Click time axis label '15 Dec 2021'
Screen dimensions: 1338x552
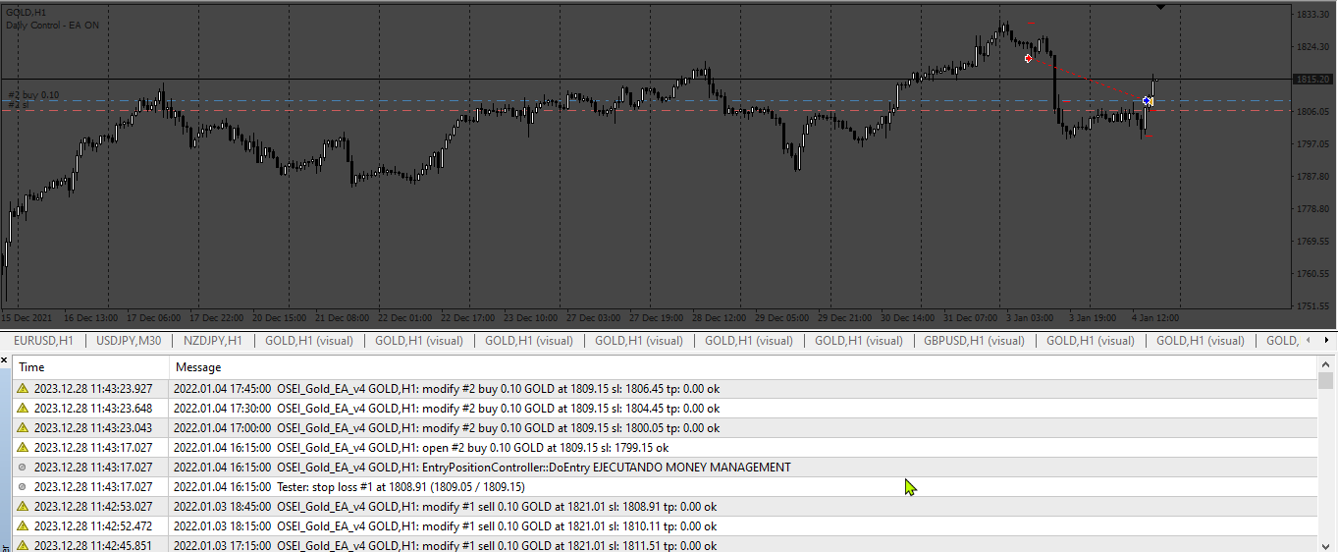point(27,318)
